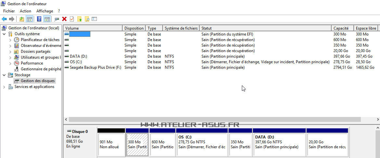Open the Action menu
Viewport: 380px width, 158px height.
(x=25, y=11)
